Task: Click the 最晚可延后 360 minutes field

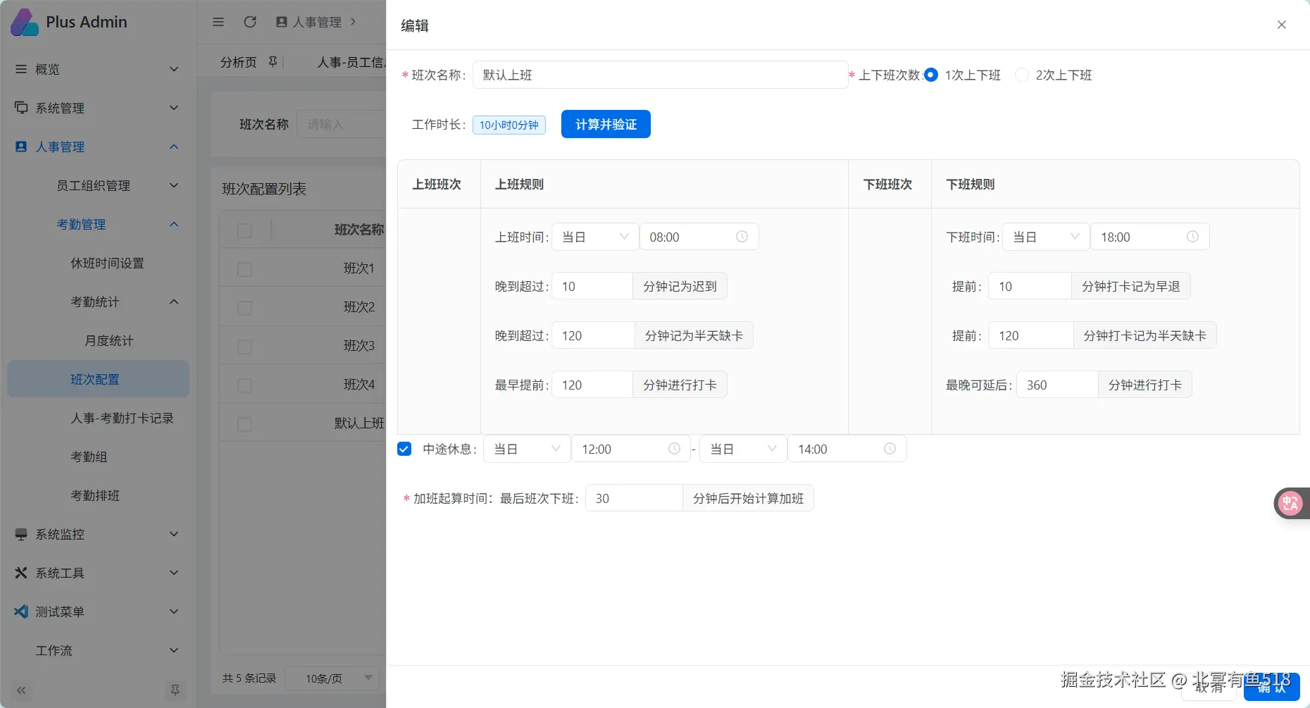Action: pos(1057,385)
